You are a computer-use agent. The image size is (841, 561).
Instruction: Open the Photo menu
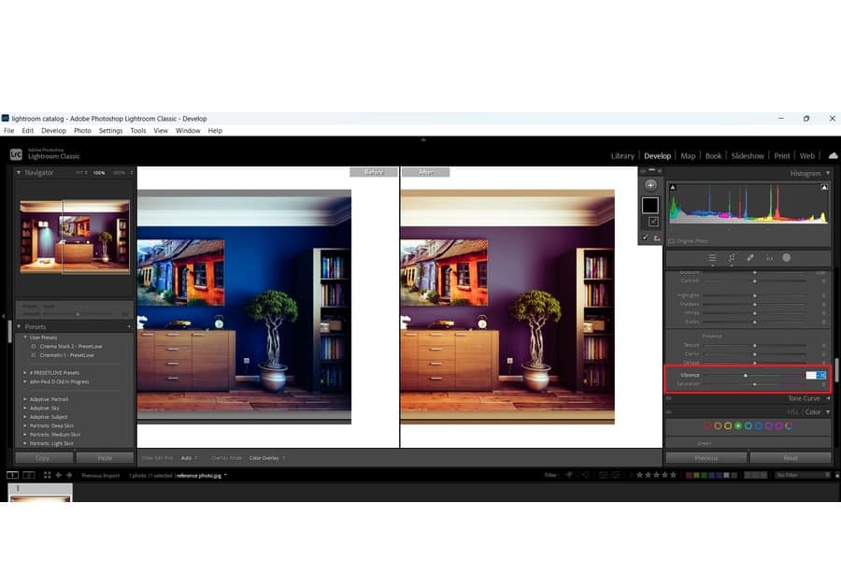[x=82, y=131]
